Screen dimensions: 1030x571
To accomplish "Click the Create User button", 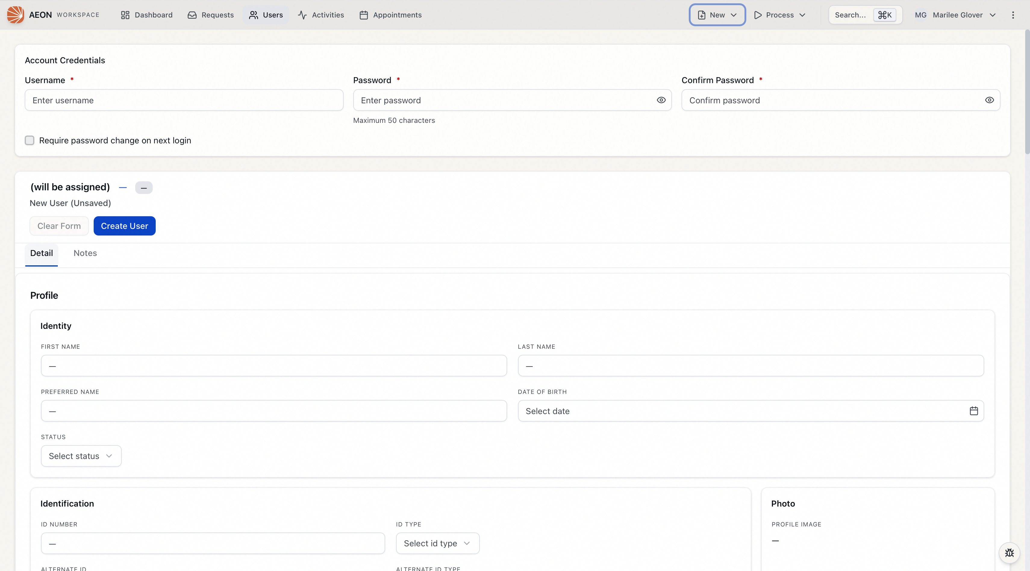I will [124, 226].
